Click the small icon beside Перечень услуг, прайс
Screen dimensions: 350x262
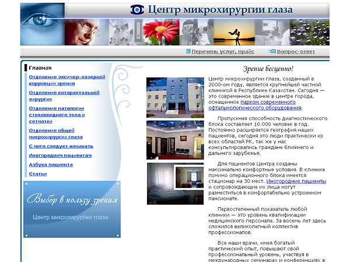[x=188, y=51]
